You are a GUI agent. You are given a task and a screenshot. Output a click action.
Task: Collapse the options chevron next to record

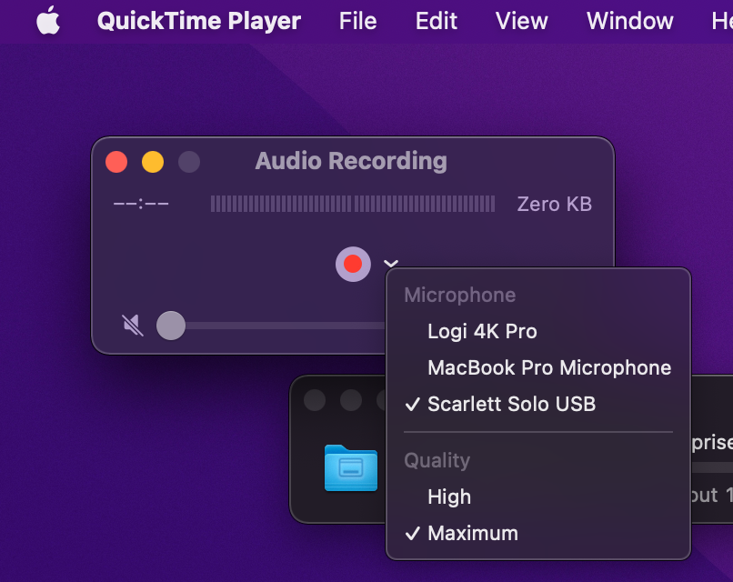click(391, 264)
